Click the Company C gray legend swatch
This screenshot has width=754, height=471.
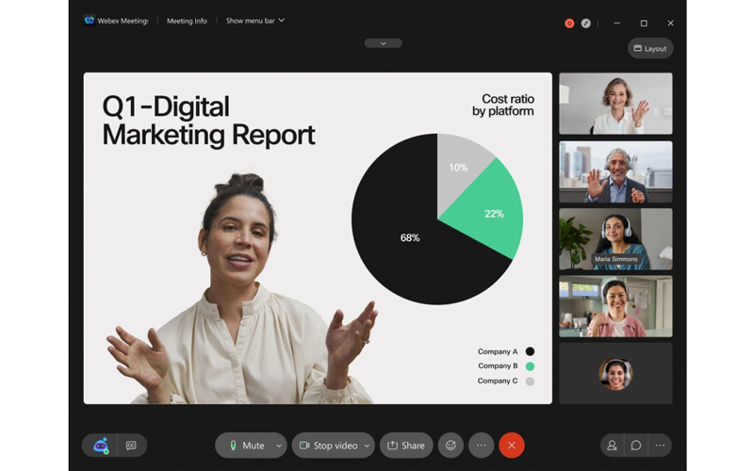point(530,382)
